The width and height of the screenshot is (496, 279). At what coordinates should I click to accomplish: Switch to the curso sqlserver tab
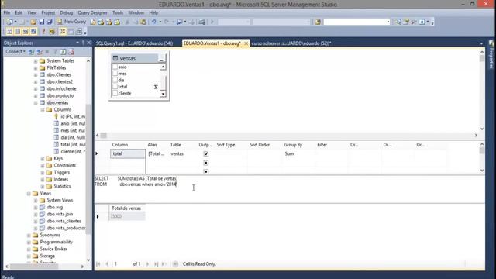(x=291, y=43)
